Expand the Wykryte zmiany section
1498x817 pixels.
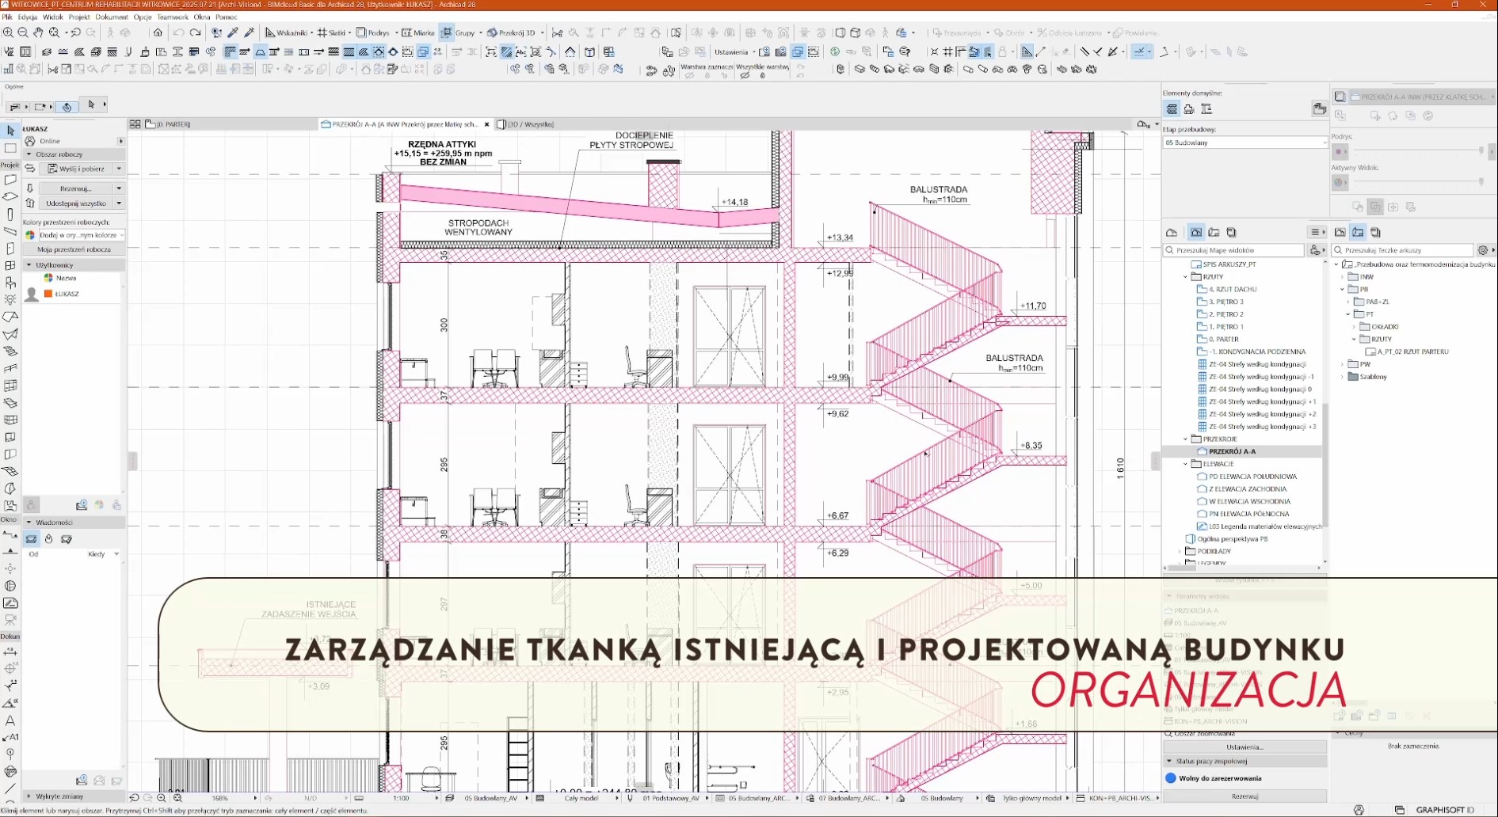click(29, 796)
